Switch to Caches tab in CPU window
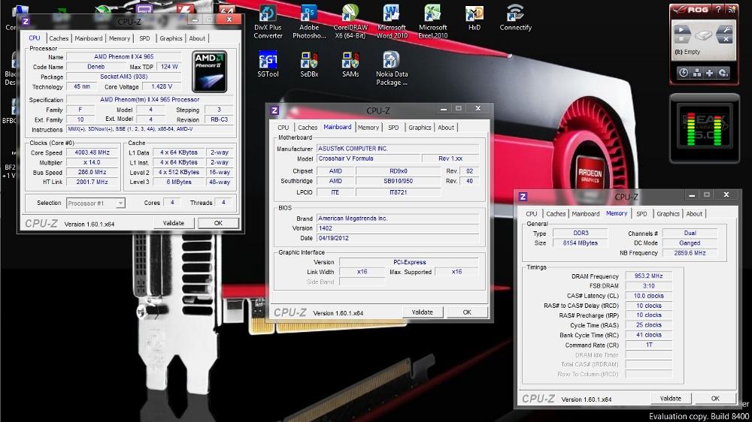The height and width of the screenshot is (422, 752). [x=59, y=38]
